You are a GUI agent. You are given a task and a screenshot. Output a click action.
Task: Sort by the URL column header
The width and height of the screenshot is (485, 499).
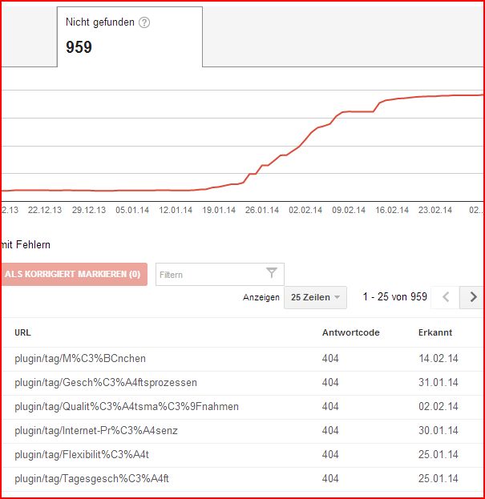[x=22, y=332]
